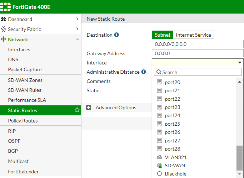Click the star icon beside Static Routes

(77, 110)
